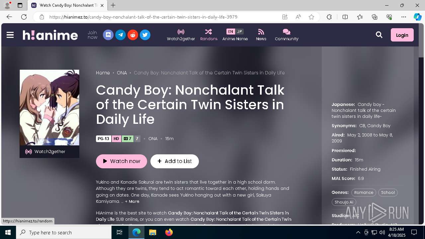Click the Login button
Screen dimensions: 425x239
[402, 35]
